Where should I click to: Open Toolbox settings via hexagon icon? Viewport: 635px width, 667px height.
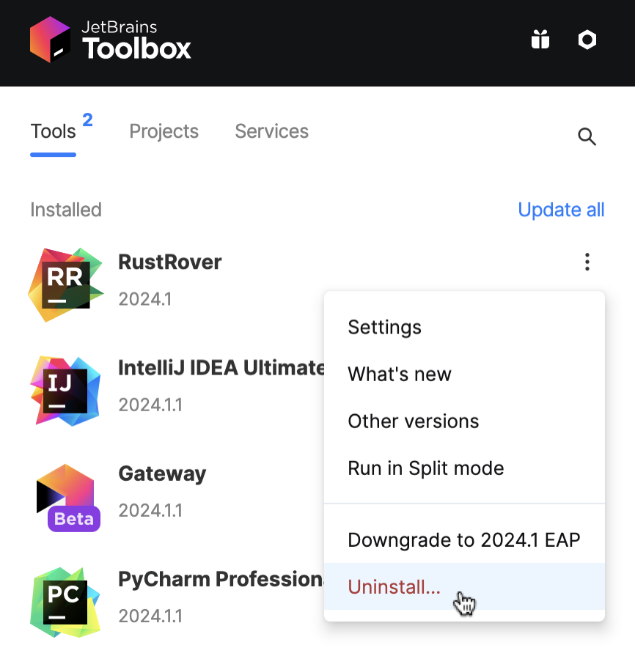click(x=587, y=40)
